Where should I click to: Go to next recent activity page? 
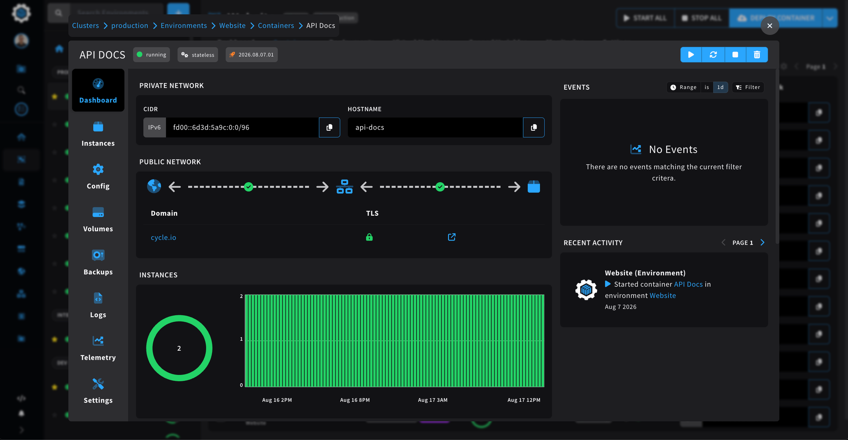pyautogui.click(x=762, y=242)
